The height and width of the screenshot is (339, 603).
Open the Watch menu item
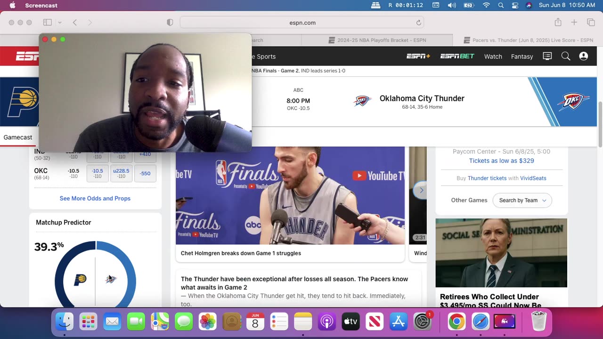coord(493,56)
